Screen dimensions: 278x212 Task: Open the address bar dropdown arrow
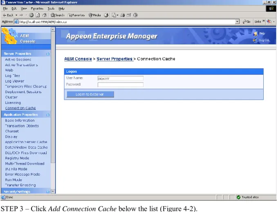pos(237,22)
